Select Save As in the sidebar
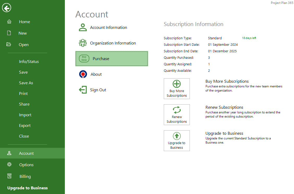 26,83
